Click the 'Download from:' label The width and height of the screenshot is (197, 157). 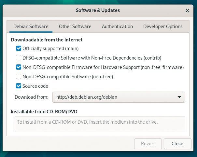(x=32, y=97)
